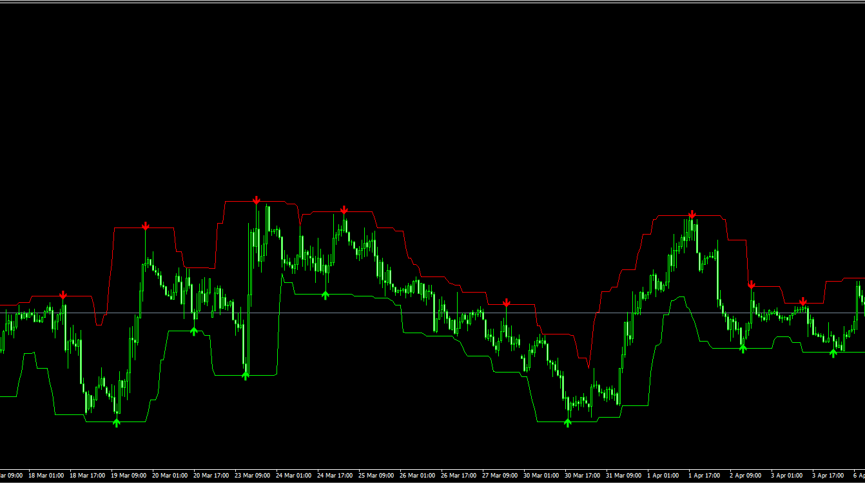The width and height of the screenshot is (865, 484).
Task: Click the red down arrow above the 19 Mar peak
Action: (146, 226)
